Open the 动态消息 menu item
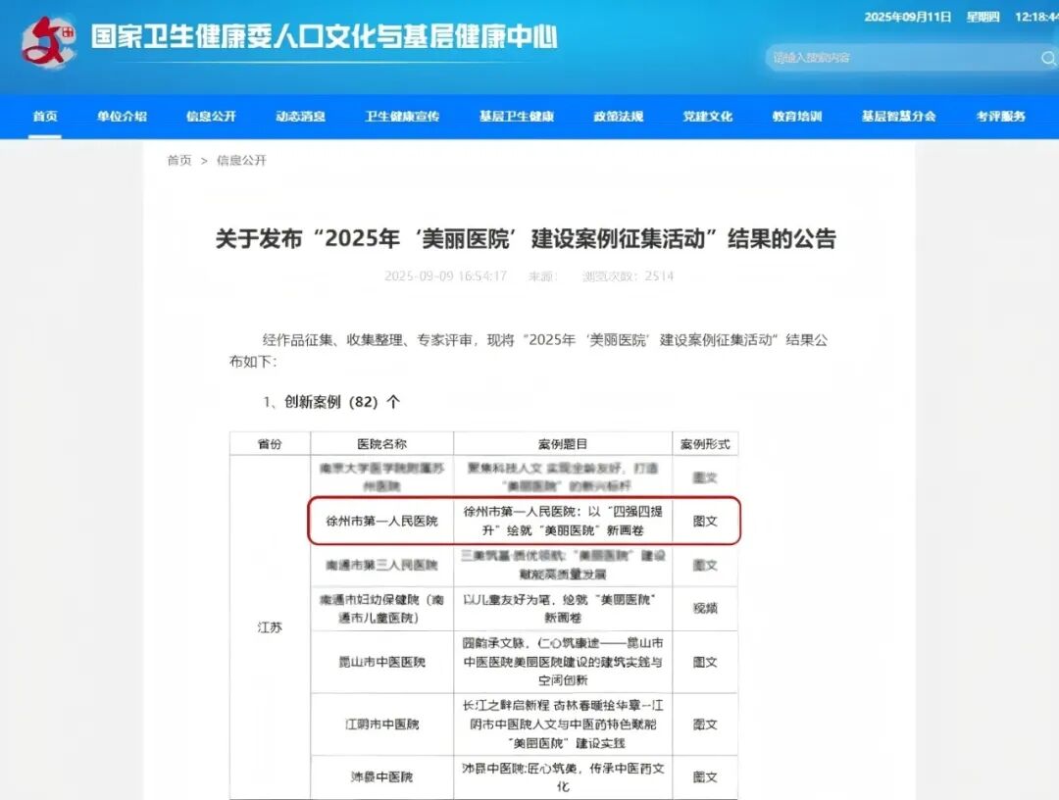The width and height of the screenshot is (1059, 800). 299,116
